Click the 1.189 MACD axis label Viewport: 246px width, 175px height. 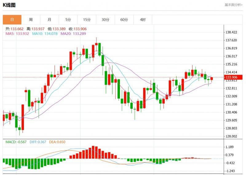pos(230,147)
